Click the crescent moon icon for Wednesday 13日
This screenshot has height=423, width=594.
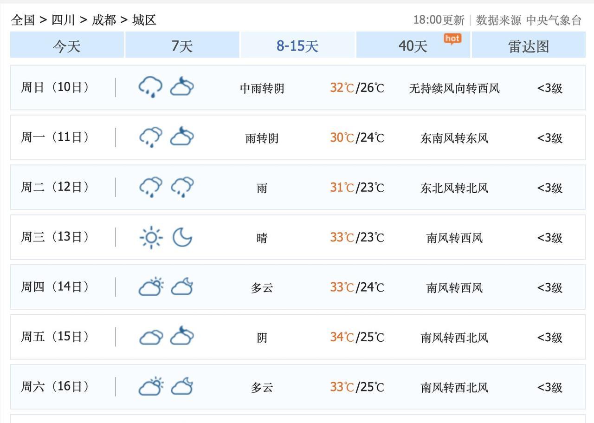click(182, 237)
